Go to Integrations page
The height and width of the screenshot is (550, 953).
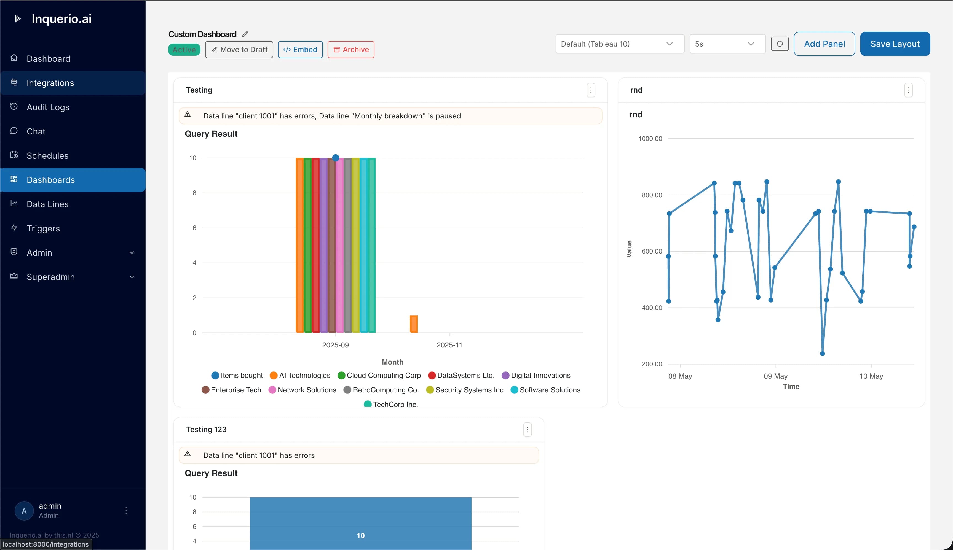(x=73, y=83)
